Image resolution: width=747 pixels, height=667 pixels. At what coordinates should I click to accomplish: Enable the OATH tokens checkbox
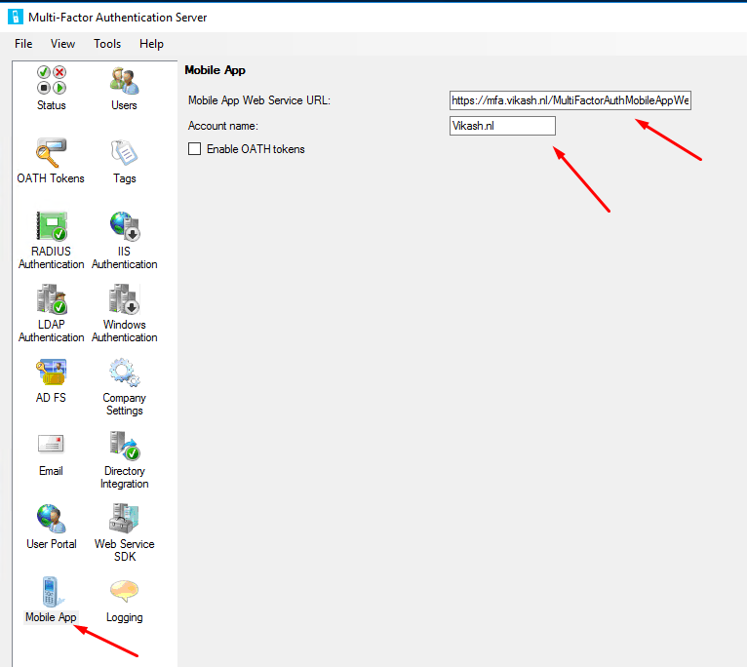[194, 149]
